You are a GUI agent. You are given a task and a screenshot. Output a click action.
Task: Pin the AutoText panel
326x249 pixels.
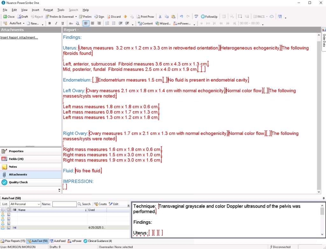tap(323, 198)
